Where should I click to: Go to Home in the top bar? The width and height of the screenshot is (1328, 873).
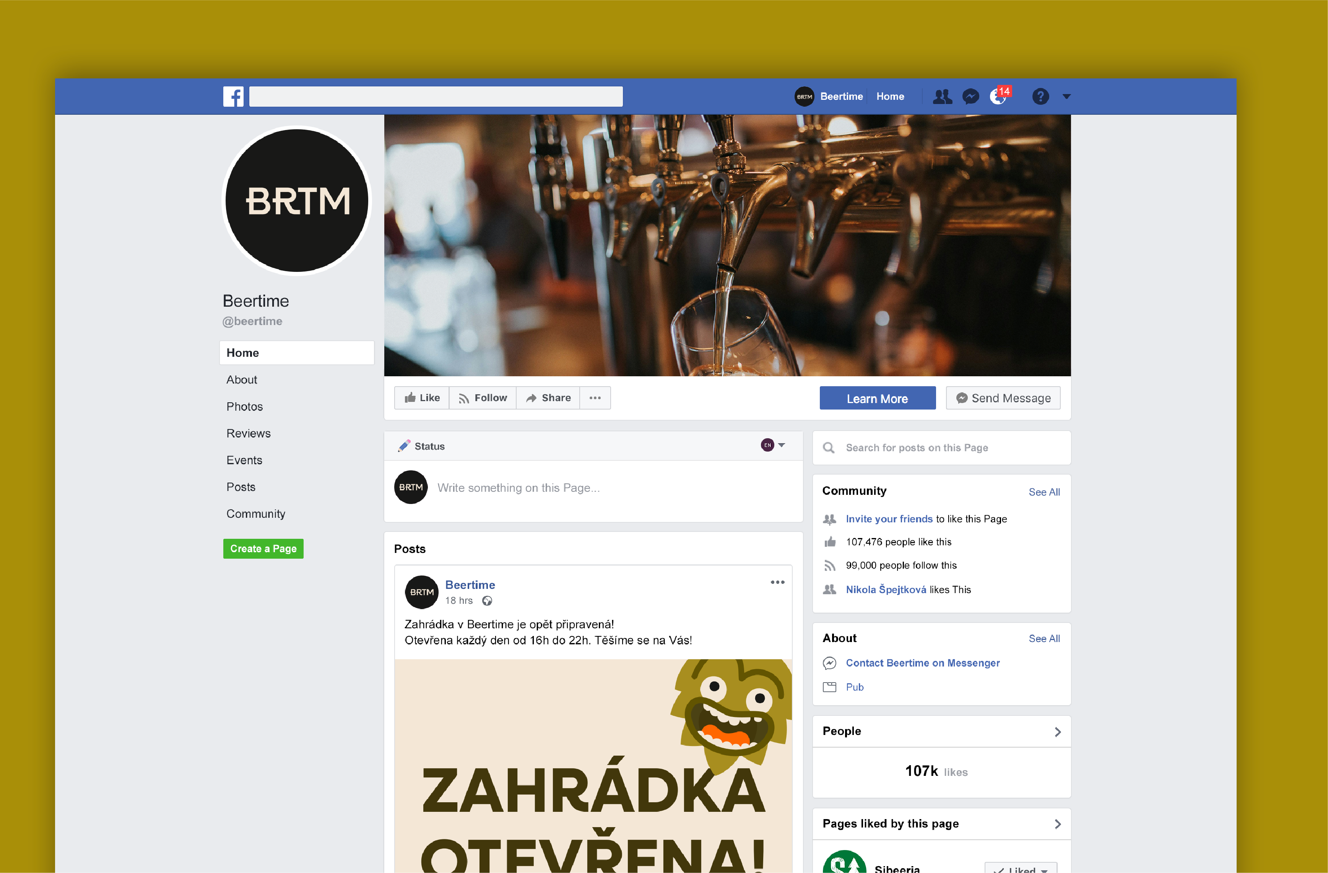pyautogui.click(x=890, y=96)
